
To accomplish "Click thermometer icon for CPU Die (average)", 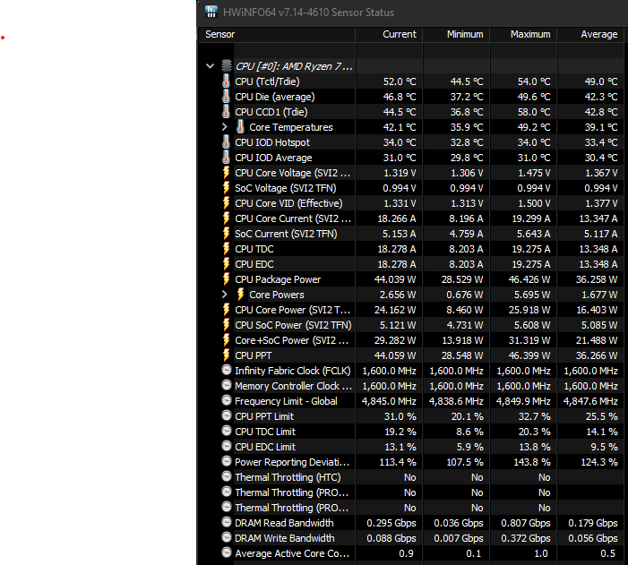I will click(227, 96).
